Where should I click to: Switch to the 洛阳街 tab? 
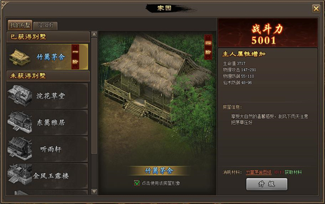45,25
